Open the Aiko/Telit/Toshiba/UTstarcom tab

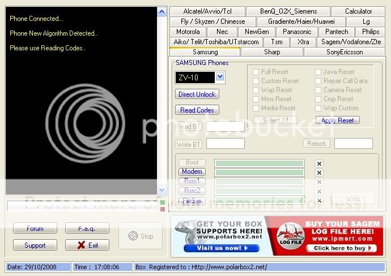(216, 42)
